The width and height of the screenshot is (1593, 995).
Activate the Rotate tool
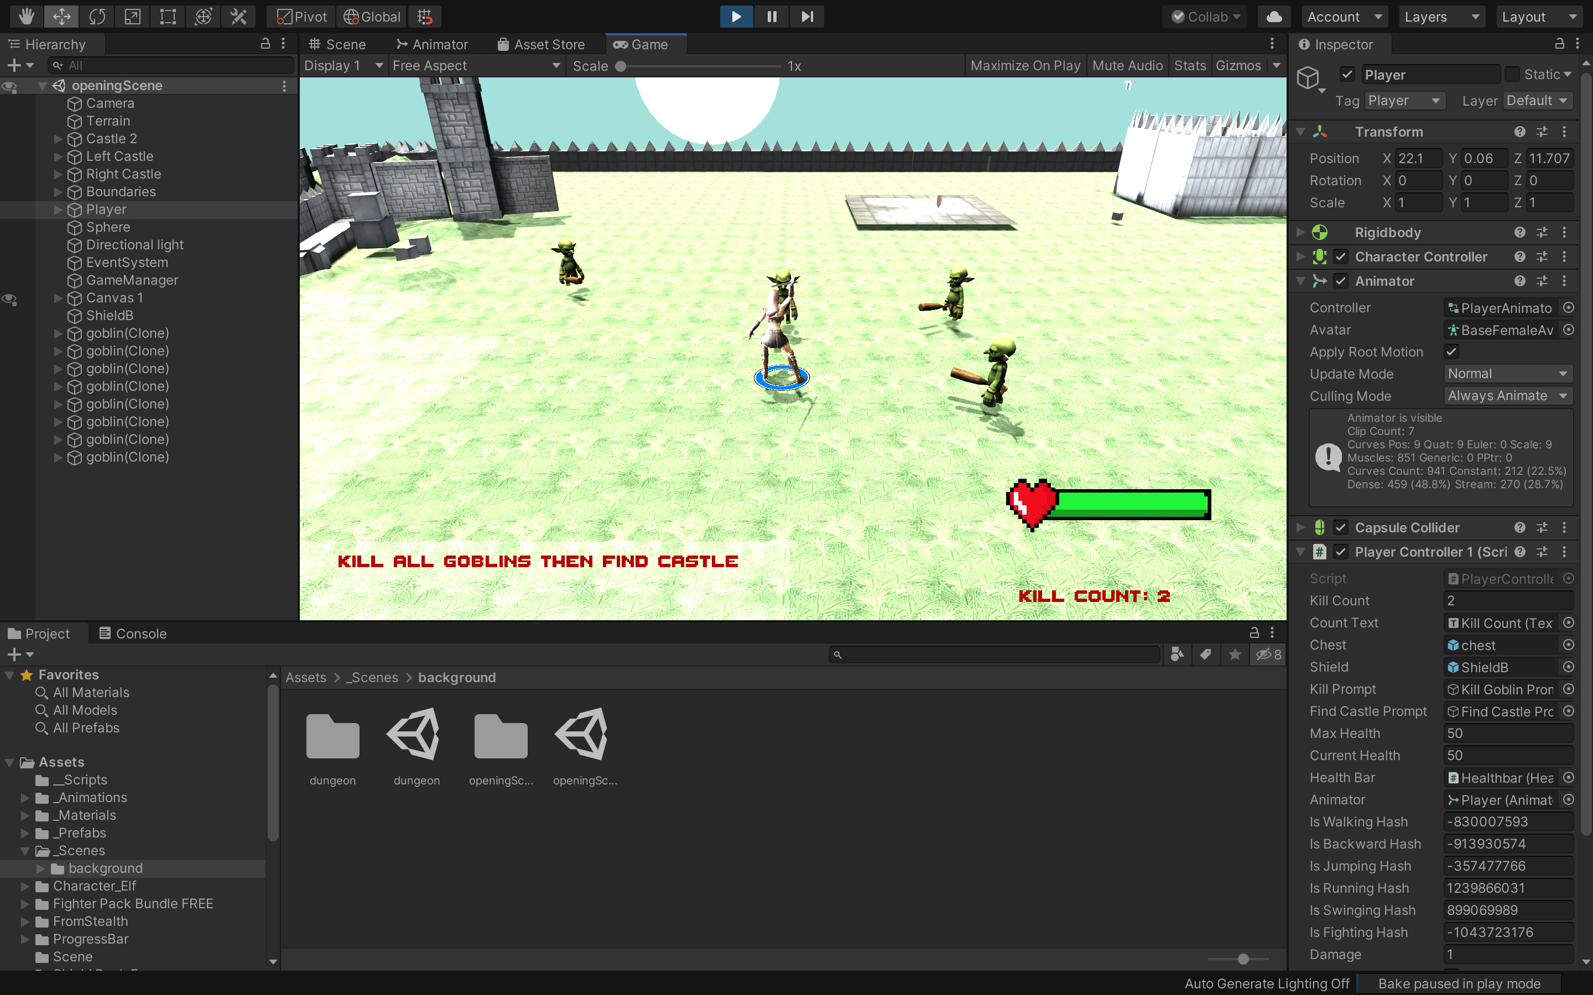pos(97,17)
